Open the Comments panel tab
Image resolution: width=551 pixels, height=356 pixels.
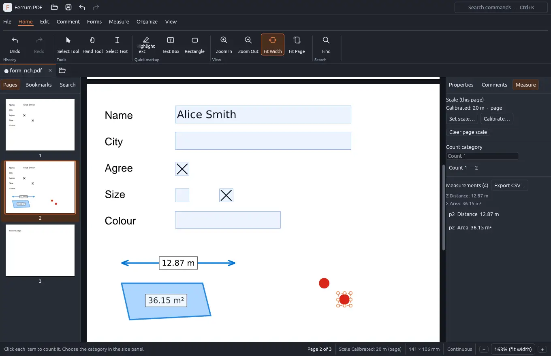pyautogui.click(x=494, y=85)
